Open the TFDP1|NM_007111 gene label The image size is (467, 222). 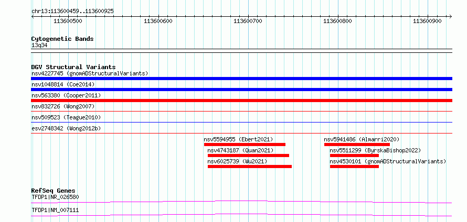(x=55, y=210)
